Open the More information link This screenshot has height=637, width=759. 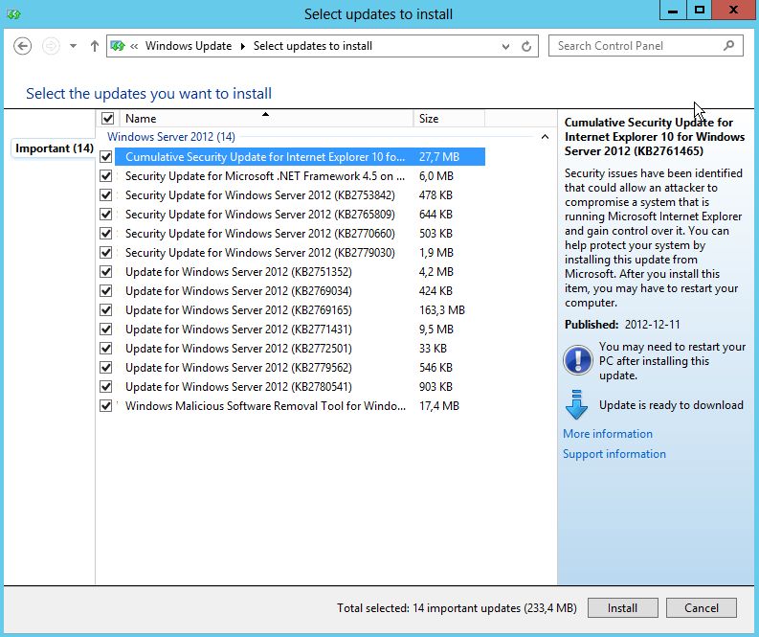[x=608, y=434]
